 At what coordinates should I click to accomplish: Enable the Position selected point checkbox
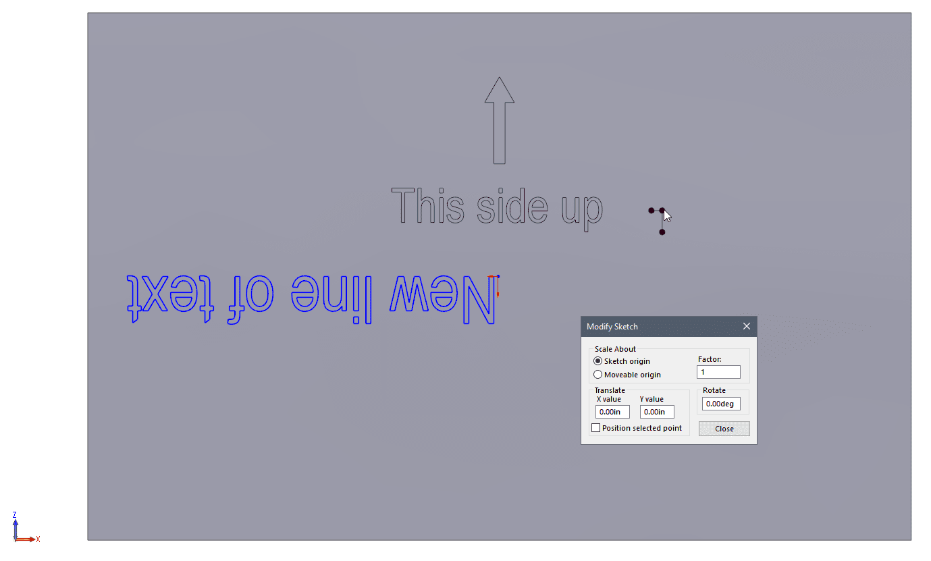pyautogui.click(x=595, y=428)
